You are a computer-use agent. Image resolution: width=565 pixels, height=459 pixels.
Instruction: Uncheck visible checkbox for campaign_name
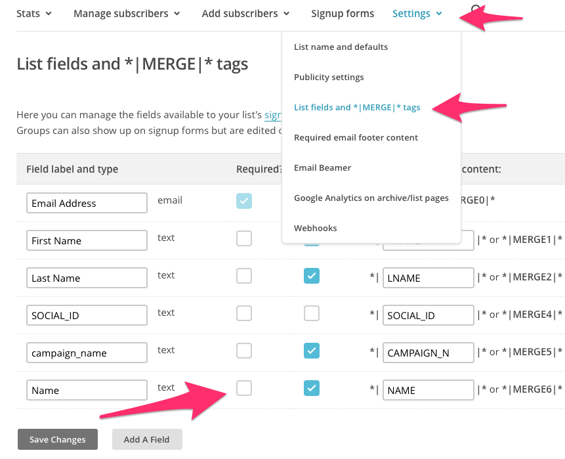(312, 351)
